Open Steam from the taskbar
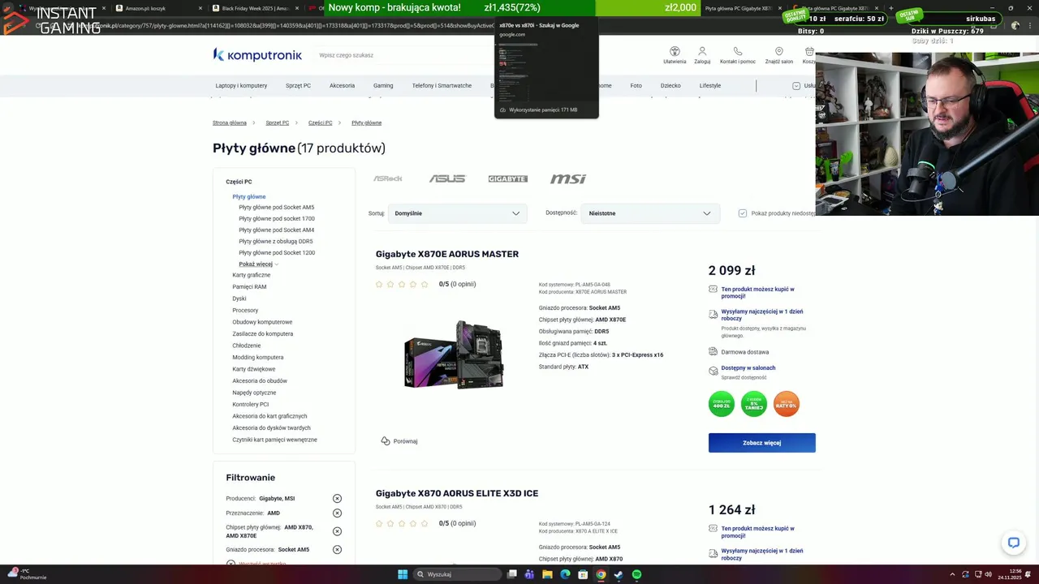1039x584 pixels. point(619,574)
